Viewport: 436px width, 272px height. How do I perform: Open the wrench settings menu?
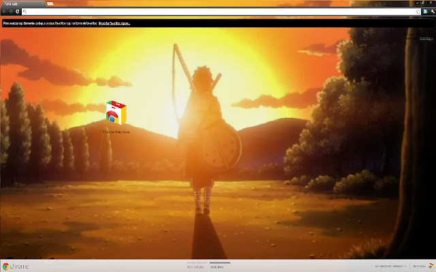433,12
